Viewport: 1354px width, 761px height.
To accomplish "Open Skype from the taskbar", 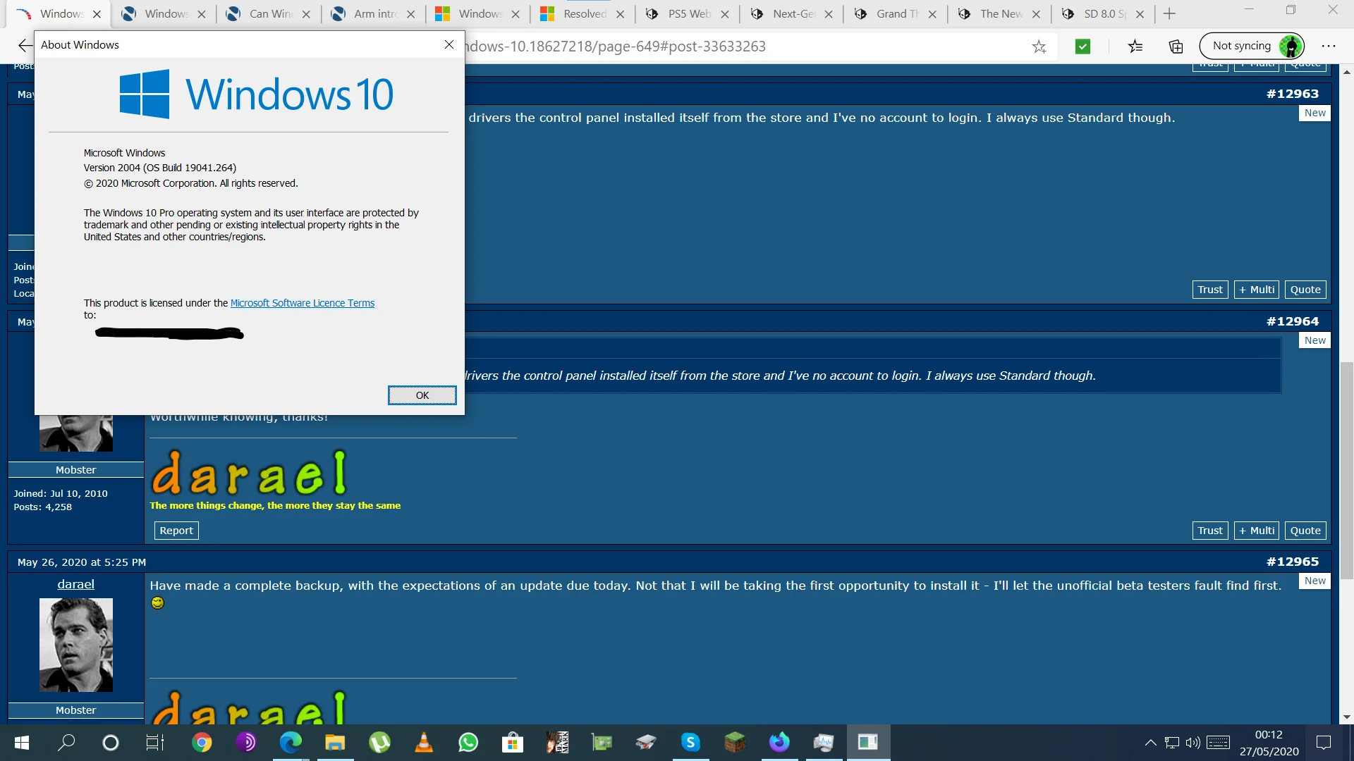I will coord(690,743).
